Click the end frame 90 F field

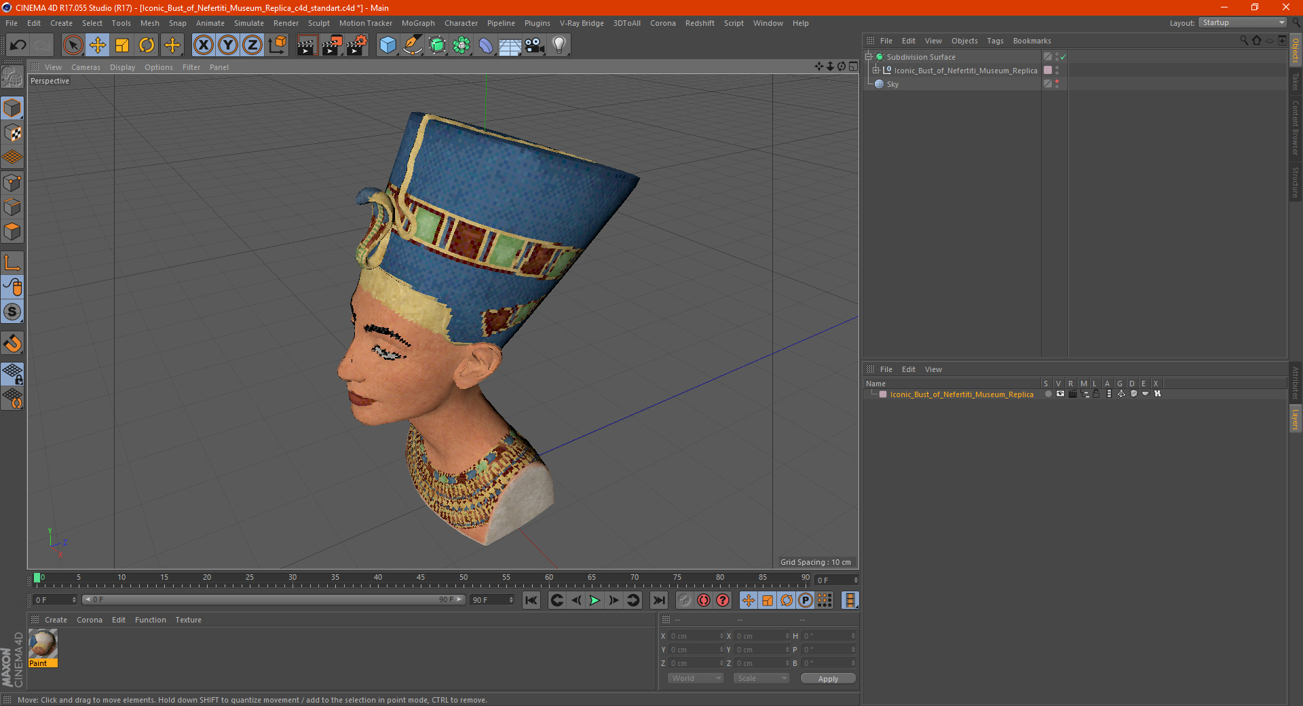pyautogui.click(x=492, y=600)
